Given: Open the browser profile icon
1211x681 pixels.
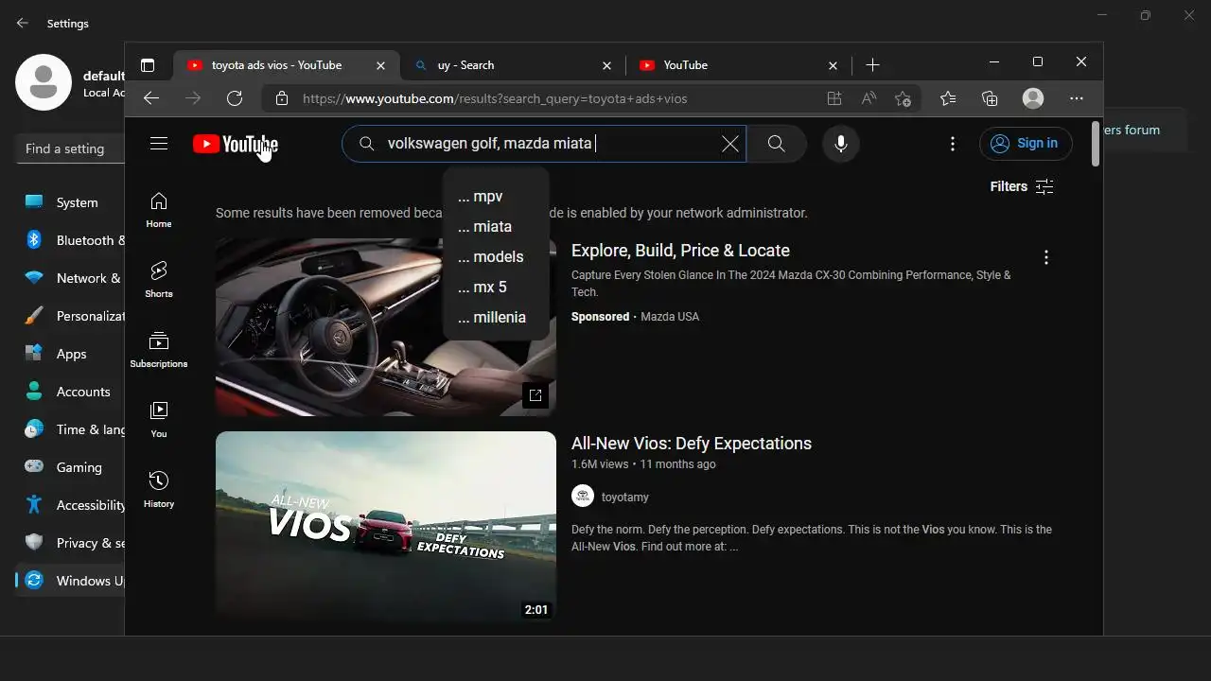Looking at the screenshot, I should tap(1033, 98).
